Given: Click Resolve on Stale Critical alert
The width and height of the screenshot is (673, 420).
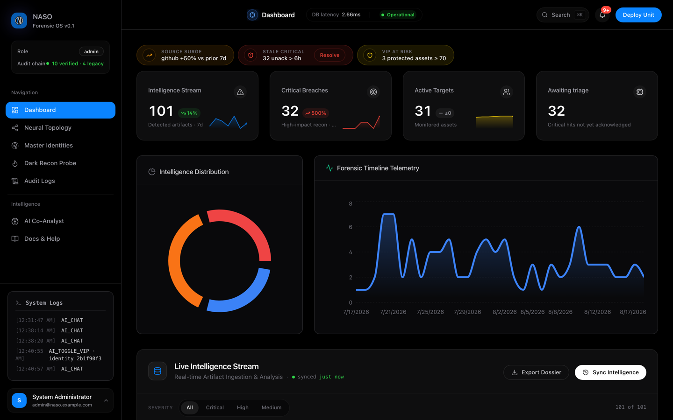Looking at the screenshot, I should tap(329, 55).
